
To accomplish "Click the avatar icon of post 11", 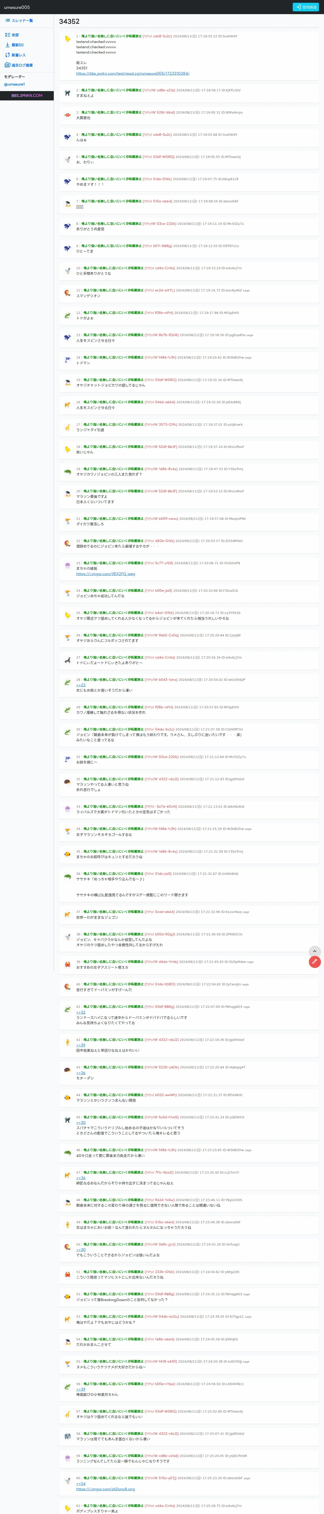I will coord(68,293).
